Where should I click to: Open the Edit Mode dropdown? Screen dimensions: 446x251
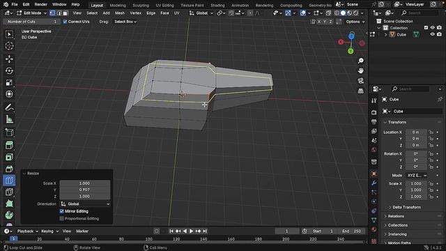[31, 13]
